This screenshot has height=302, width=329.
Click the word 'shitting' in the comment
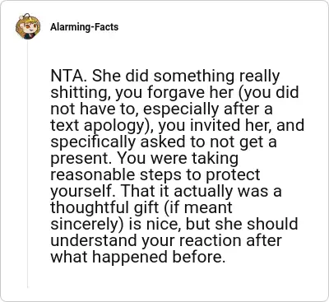click(80, 93)
